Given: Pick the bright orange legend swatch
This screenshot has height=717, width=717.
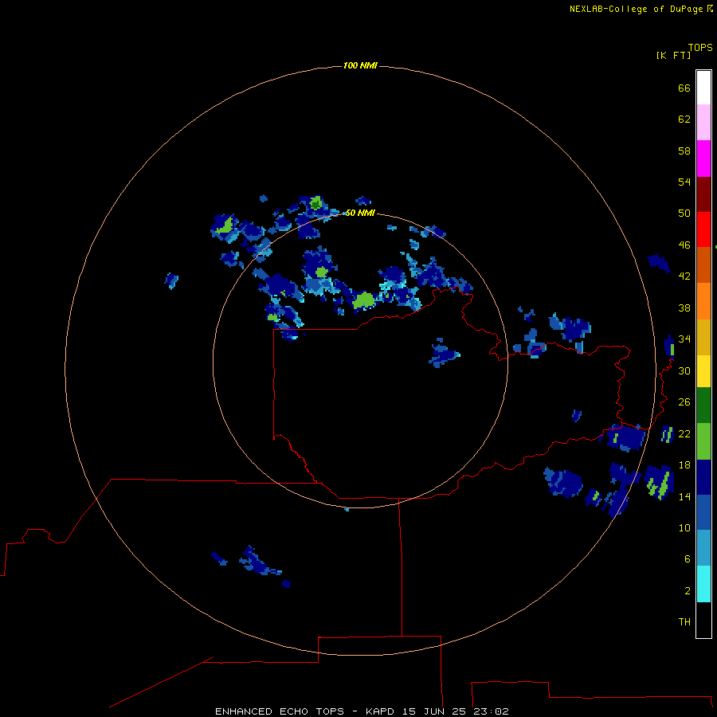Looking at the screenshot, I should click(x=703, y=301).
